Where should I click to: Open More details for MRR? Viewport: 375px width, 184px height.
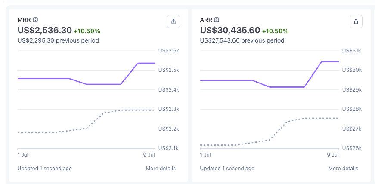pyautogui.click(x=161, y=169)
